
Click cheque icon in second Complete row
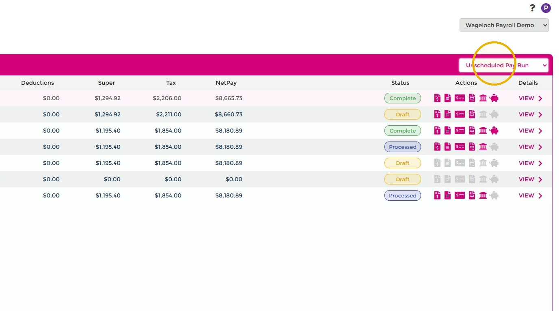pos(460,131)
